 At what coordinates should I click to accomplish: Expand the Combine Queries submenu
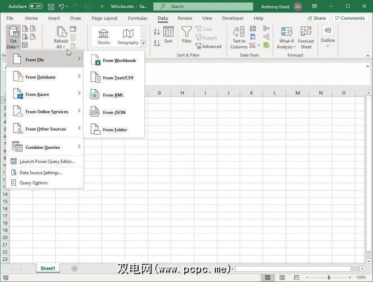click(45, 147)
